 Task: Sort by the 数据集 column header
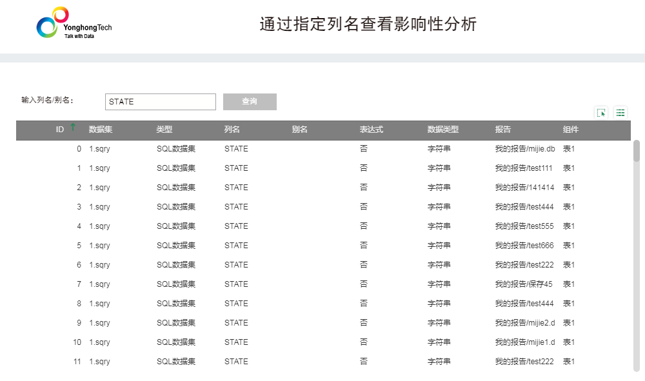point(101,130)
